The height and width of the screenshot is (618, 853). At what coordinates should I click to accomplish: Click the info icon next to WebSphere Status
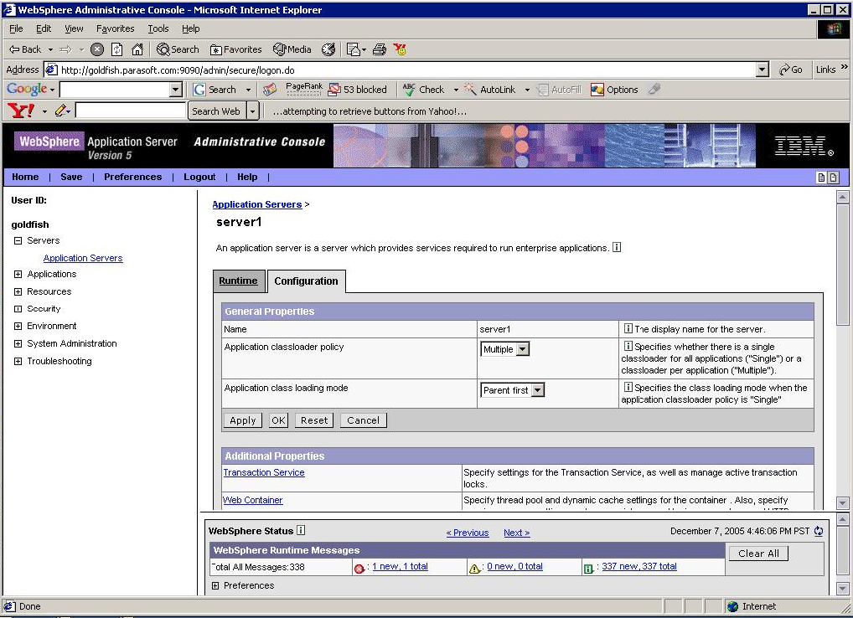301,530
